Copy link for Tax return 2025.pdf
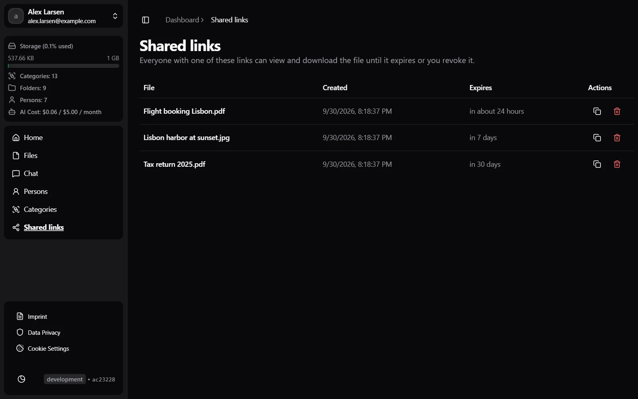Viewport: 638px width, 399px height. (x=597, y=164)
